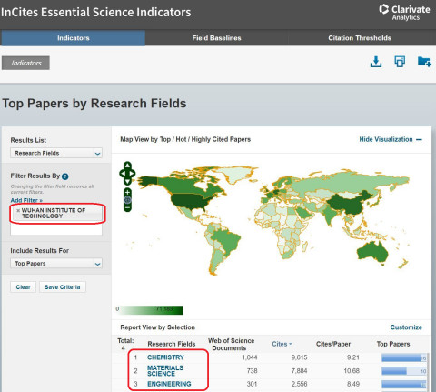Viewport: 436px width, 392px height.
Task: Click the download icon in the toolbar
Action: click(376, 62)
